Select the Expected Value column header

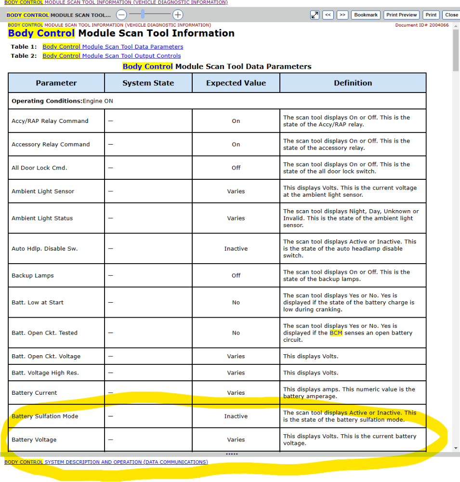point(236,83)
